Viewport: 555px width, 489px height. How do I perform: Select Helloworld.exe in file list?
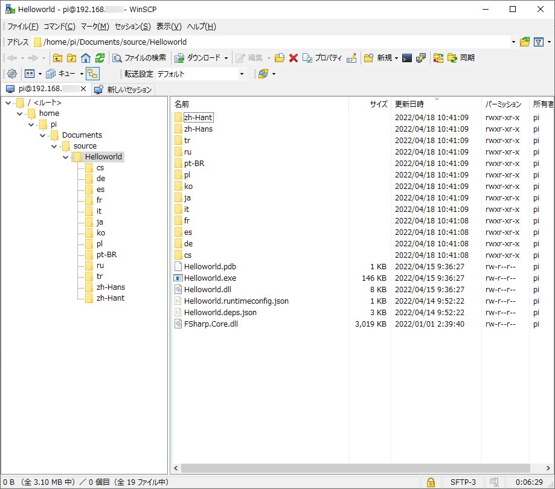pyautogui.click(x=210, y=278)
